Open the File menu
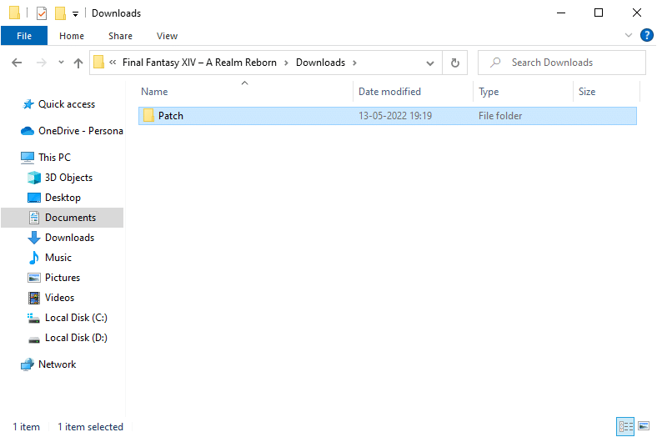The image size is (657, 437). pos(24,36)
